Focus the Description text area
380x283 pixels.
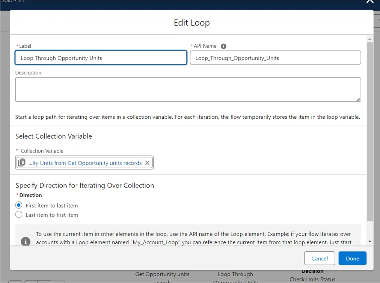[188, 89]
